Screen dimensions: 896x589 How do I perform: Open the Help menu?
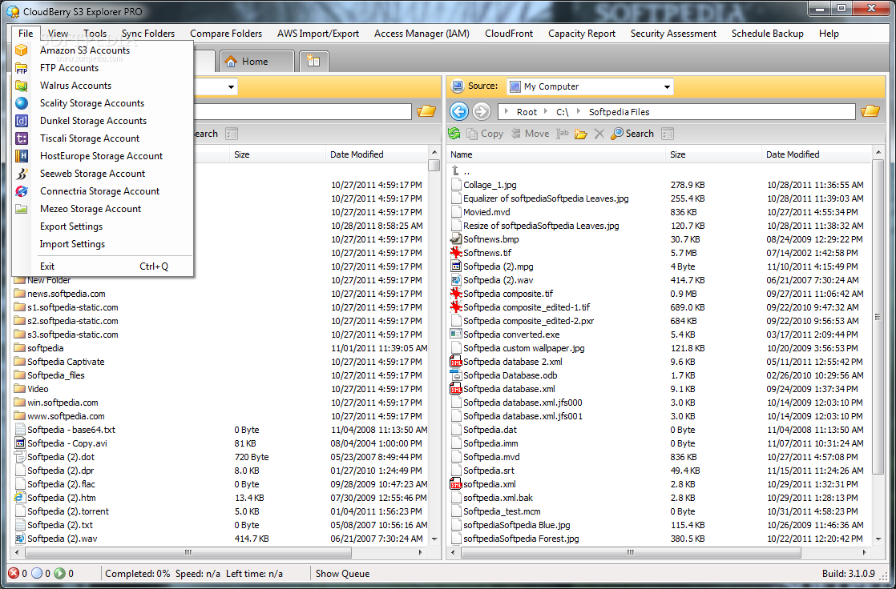(x=829, y=34)
